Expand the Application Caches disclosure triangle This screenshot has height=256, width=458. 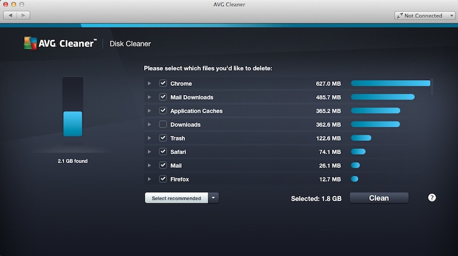point(149,111)
